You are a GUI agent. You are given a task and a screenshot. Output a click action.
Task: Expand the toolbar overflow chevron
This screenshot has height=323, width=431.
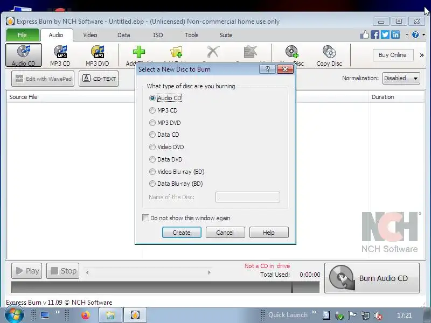(422, 55)
